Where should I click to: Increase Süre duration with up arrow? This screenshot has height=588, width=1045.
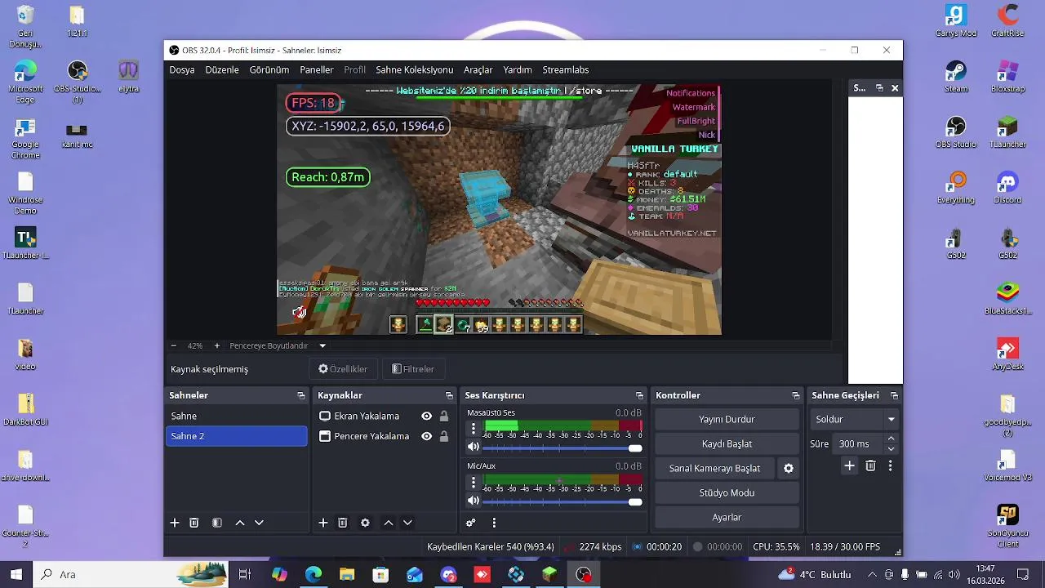(x=891, y=439)
